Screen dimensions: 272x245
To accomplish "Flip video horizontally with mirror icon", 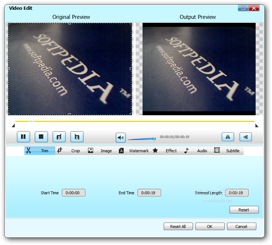I will [x=228, y=137].
